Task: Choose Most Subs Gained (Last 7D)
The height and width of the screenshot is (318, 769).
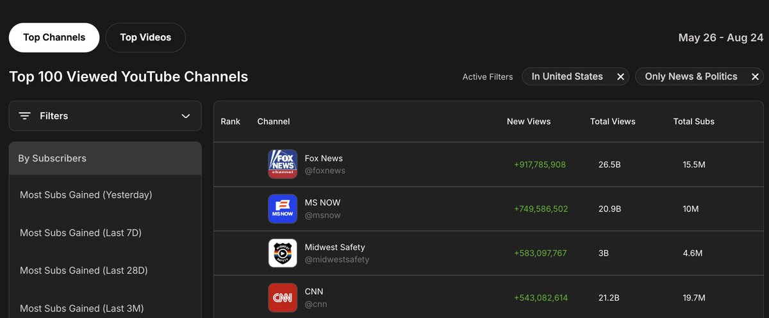Action: point(81,233)
